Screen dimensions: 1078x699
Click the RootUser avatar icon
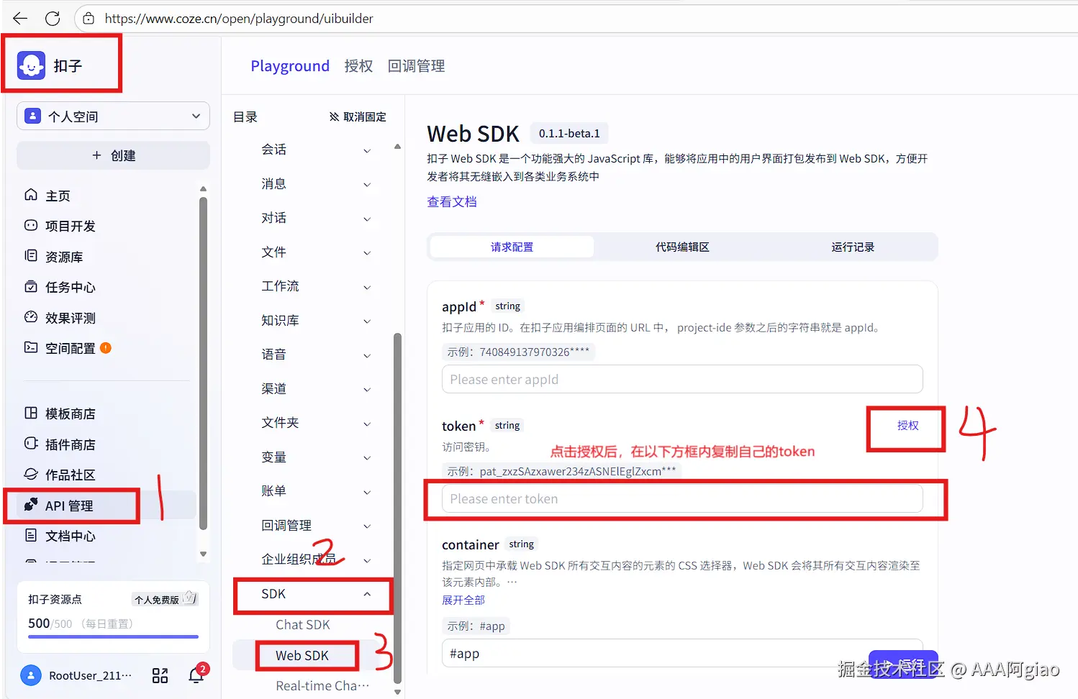point(31,675)
